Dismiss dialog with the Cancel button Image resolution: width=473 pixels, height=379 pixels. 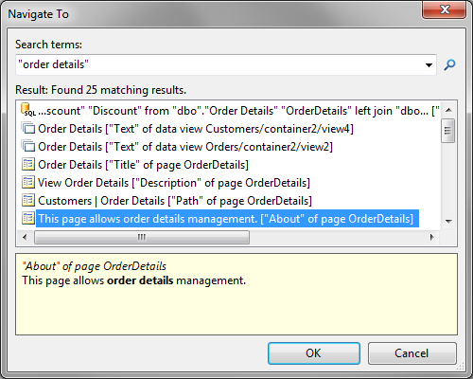point(412,353)
